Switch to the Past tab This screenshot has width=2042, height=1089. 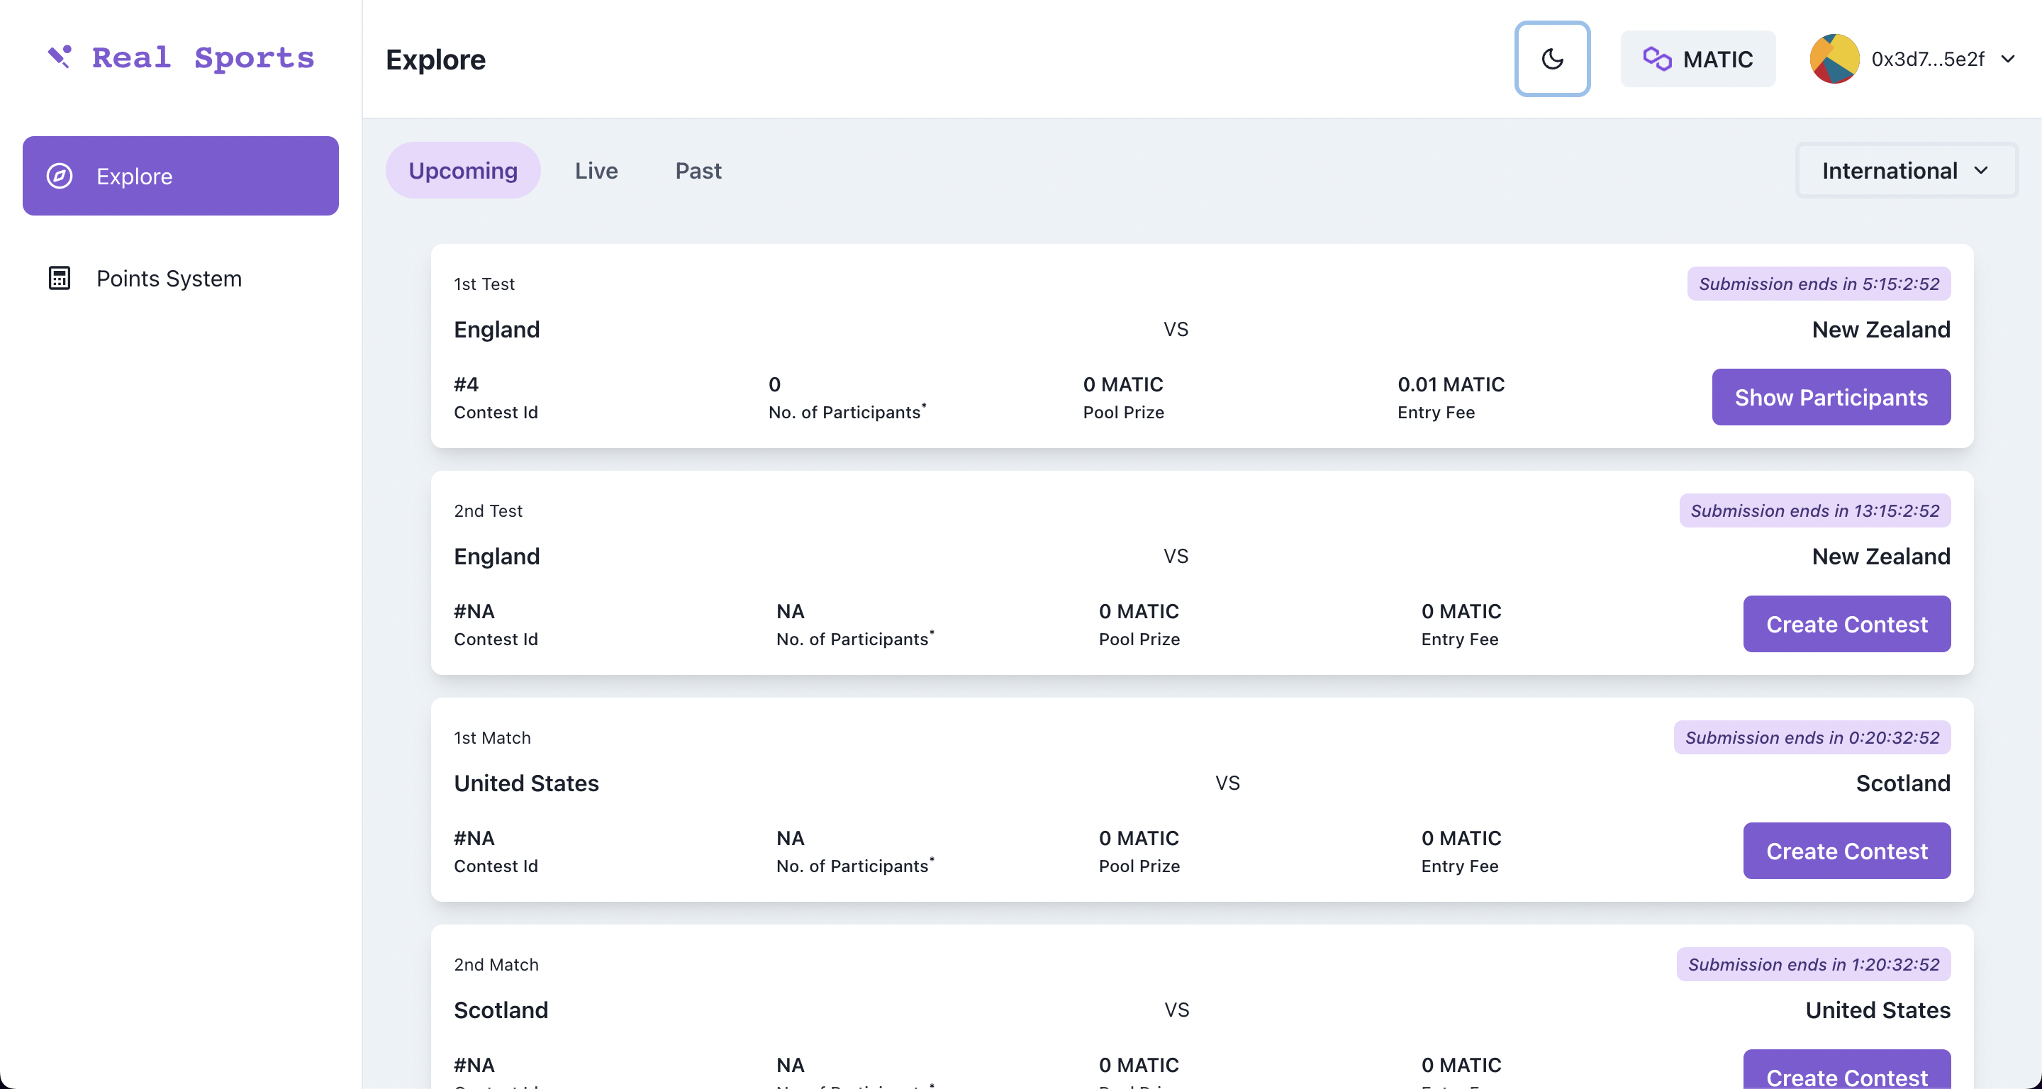698,170
